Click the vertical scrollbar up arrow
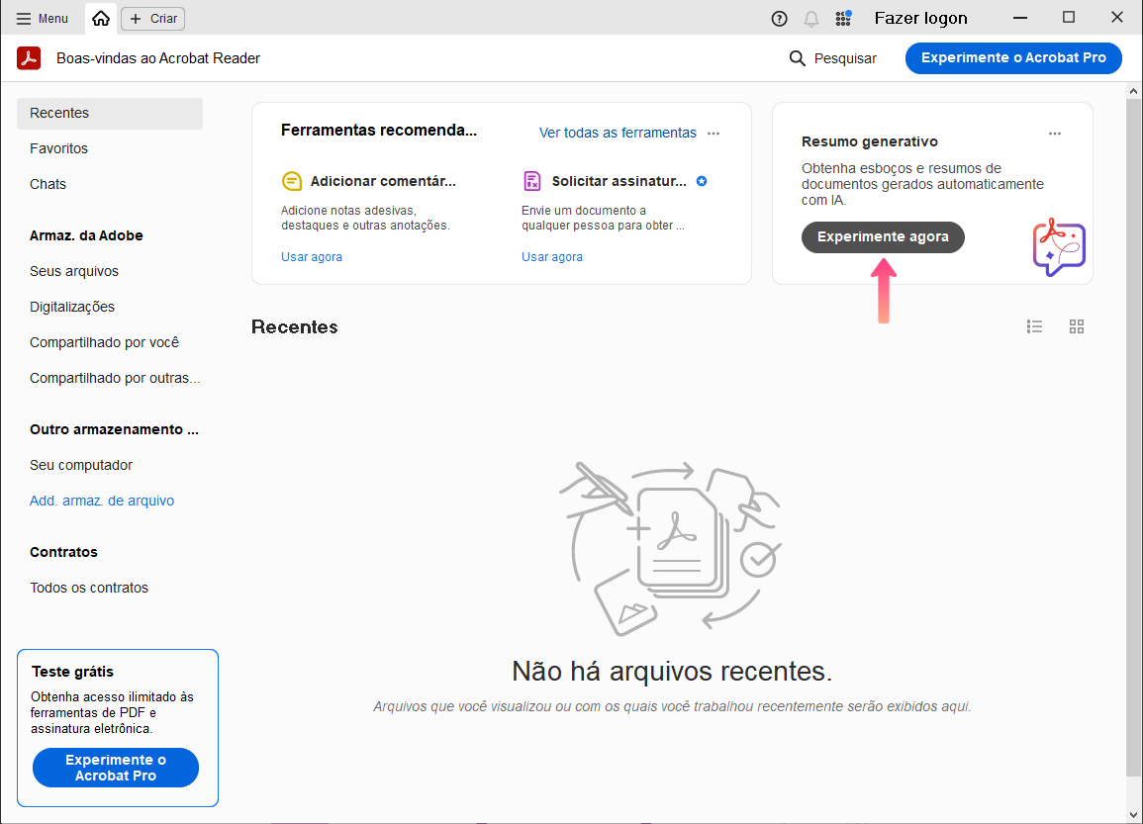This screenshot has height=824, width=1143. 1133,92
